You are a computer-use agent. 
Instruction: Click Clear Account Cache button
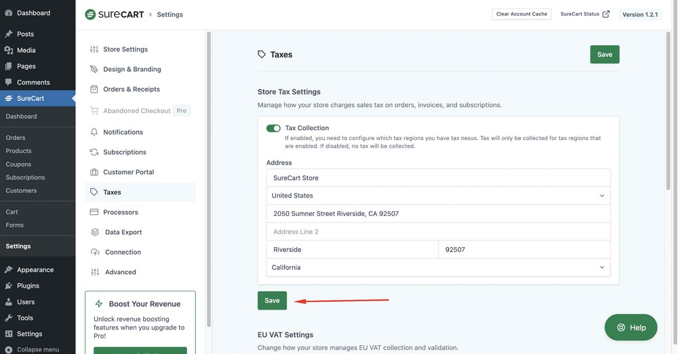(521, 14)
